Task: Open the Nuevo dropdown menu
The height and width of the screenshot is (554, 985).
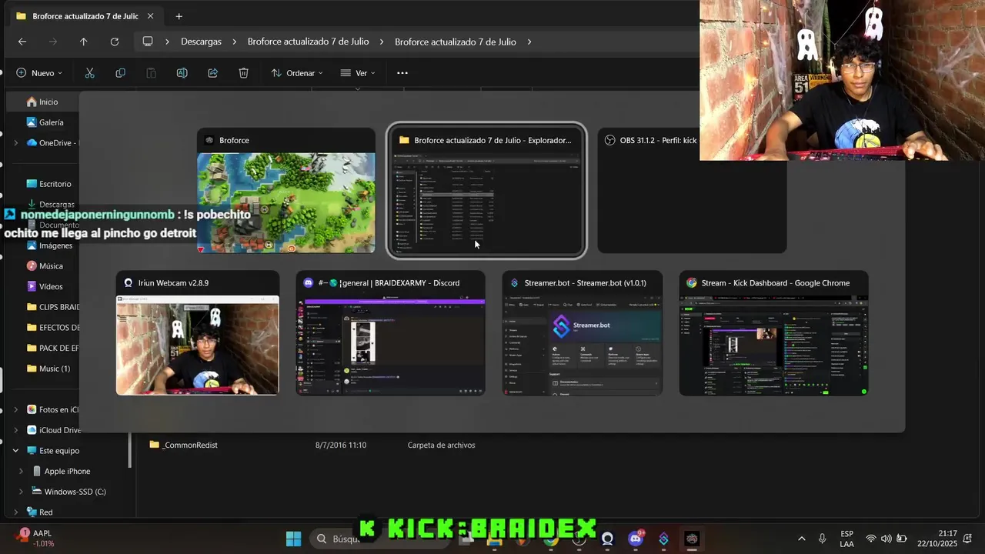Action: [x=39, y=73]
